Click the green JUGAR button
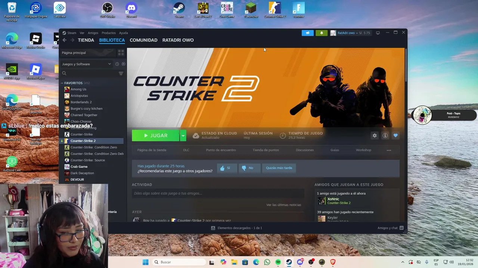The image size is (478, 268). (x=156, y=135)
